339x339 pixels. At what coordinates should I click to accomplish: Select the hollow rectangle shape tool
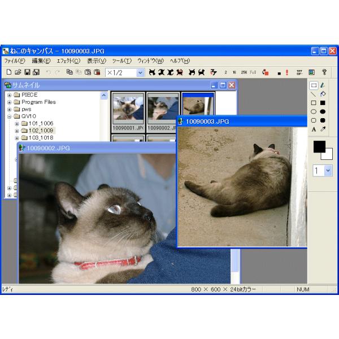tap(314, 103)
